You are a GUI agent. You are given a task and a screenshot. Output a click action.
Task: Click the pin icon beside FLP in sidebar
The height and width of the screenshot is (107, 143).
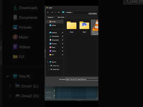coord(63,55)
